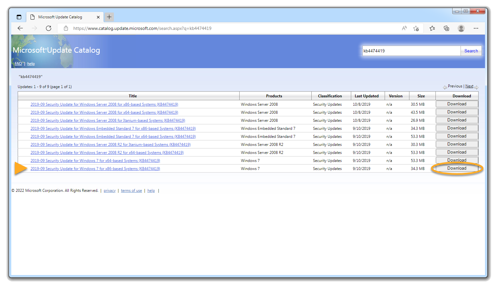Open the Favorites list icon

coord(432,28)
